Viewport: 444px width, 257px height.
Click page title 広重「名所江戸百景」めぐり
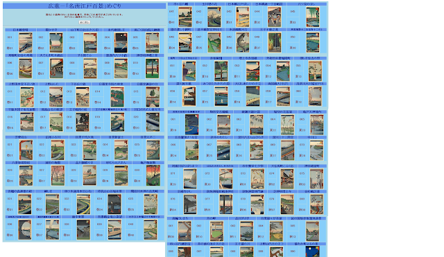[85, 6]
